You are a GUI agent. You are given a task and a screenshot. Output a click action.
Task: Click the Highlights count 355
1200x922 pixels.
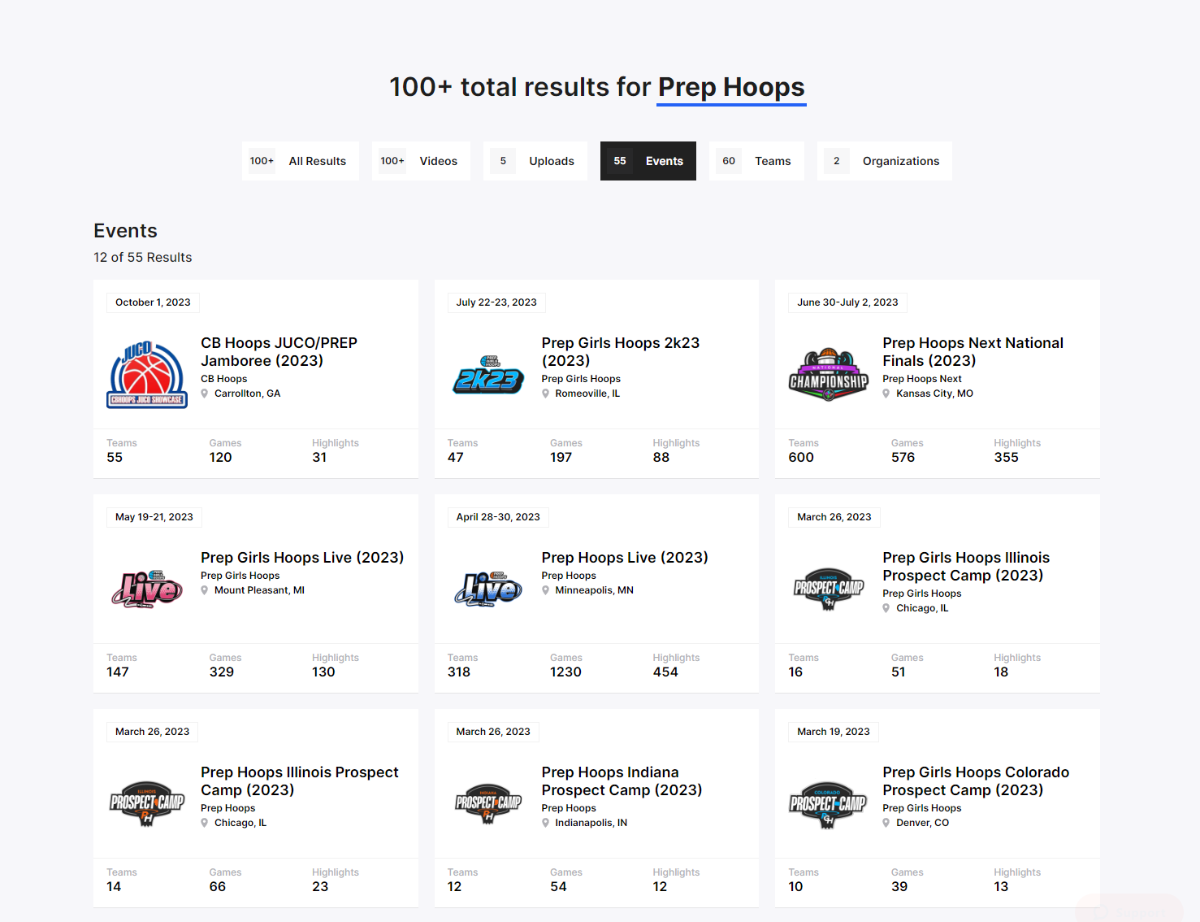click(x=1006, y=458)
